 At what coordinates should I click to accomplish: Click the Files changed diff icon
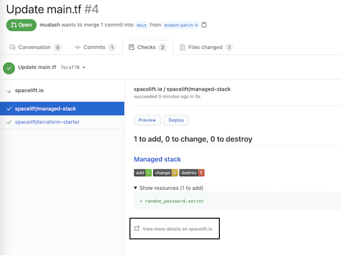182,47
